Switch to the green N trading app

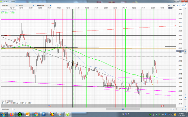[68, 115]
